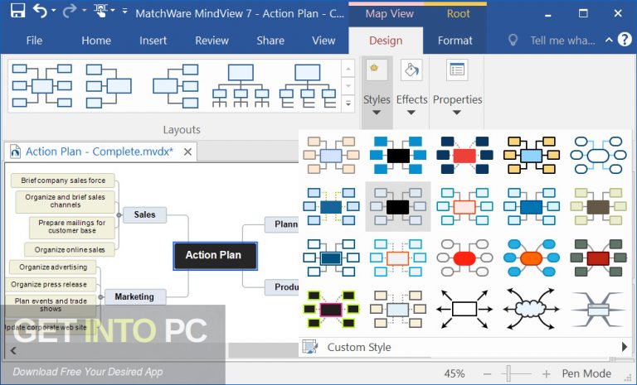
Task: Adjust the zoom slider handle
Action: click(508, 373)
